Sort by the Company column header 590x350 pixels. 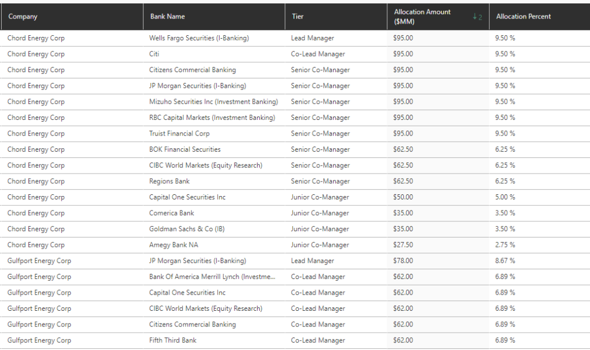(23, 17)
